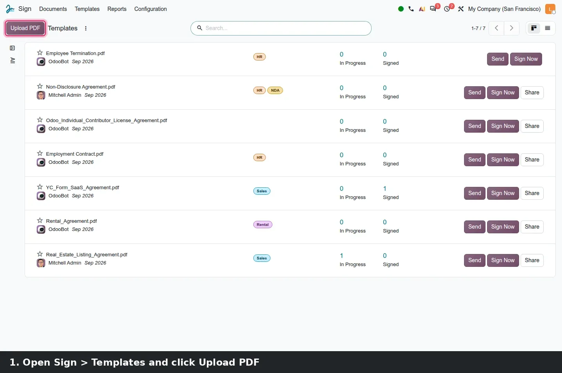Open the conversations messages icon
Image resolution: width=562 pixels, height=373 pixels.
click(x=433, y=9)
